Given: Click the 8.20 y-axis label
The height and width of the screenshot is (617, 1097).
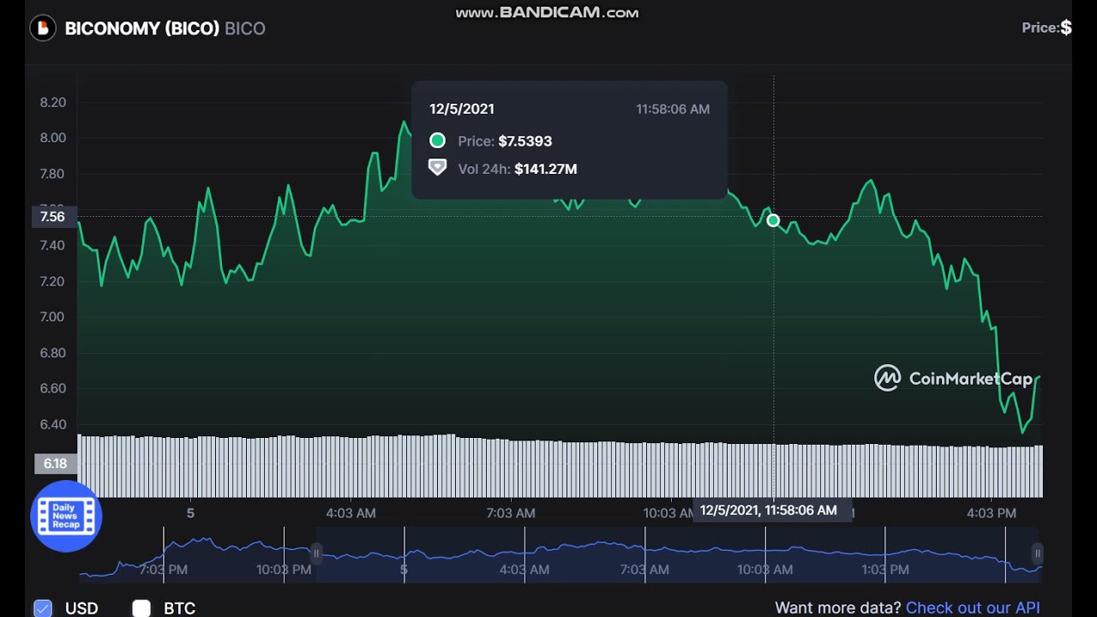Looking at the screenshot, I should 53,102.
